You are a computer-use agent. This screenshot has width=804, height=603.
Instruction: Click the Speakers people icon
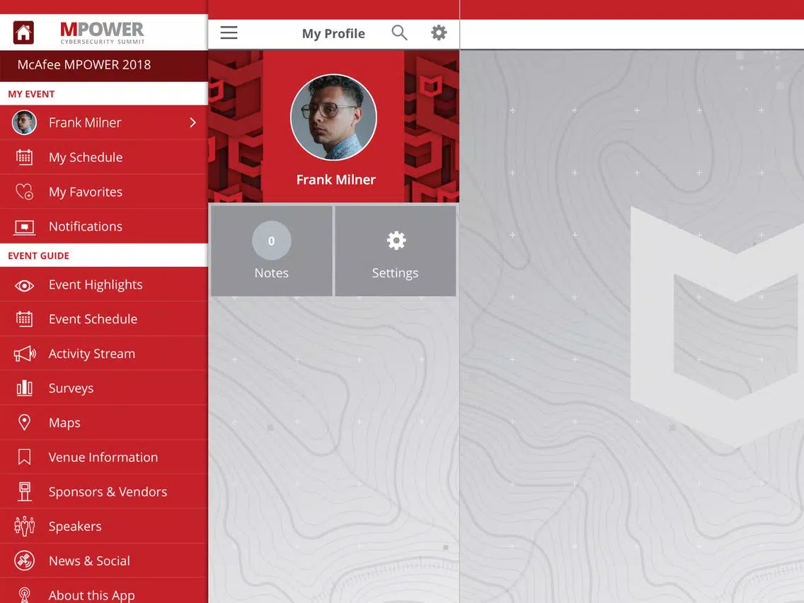[x=24, y=526]
